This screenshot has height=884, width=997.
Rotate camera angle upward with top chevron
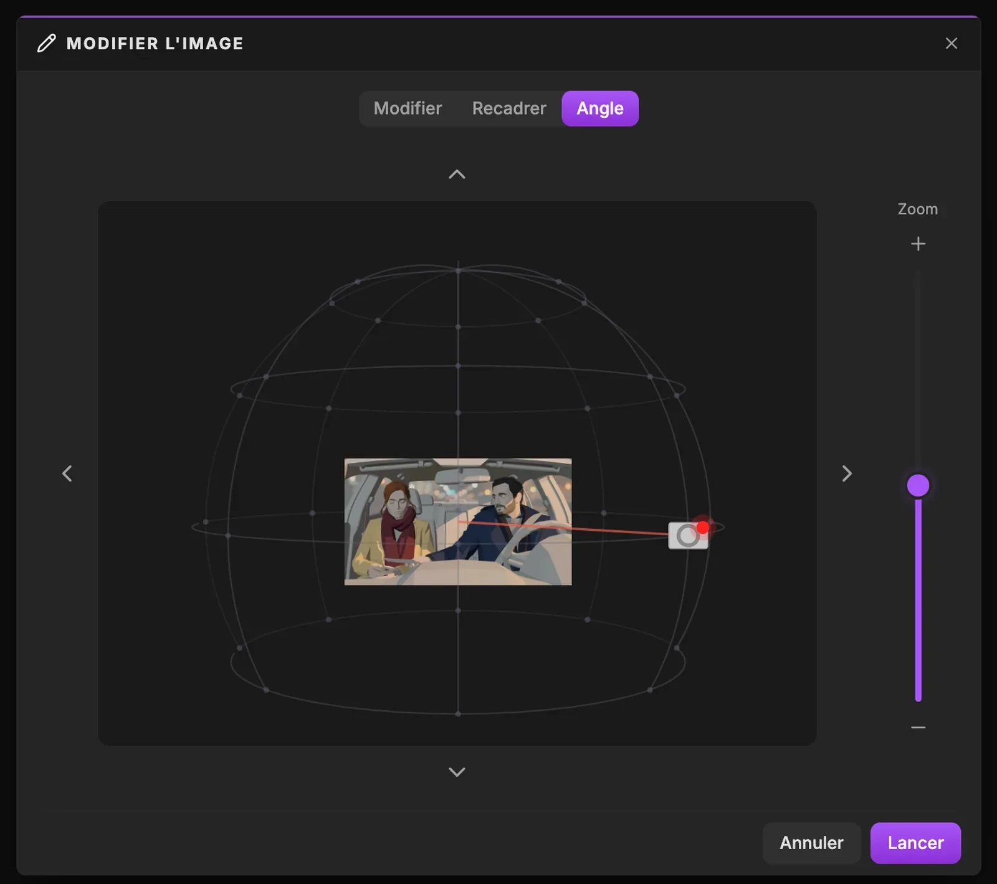coord(457,174)
